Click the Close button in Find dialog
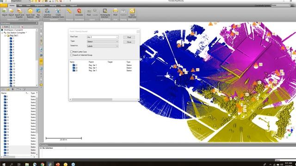 tap(129, 42)
